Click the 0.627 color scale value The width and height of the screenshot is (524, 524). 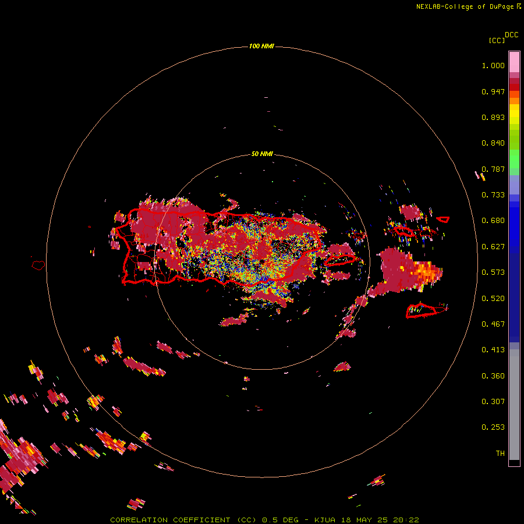[x=493, y=247]
